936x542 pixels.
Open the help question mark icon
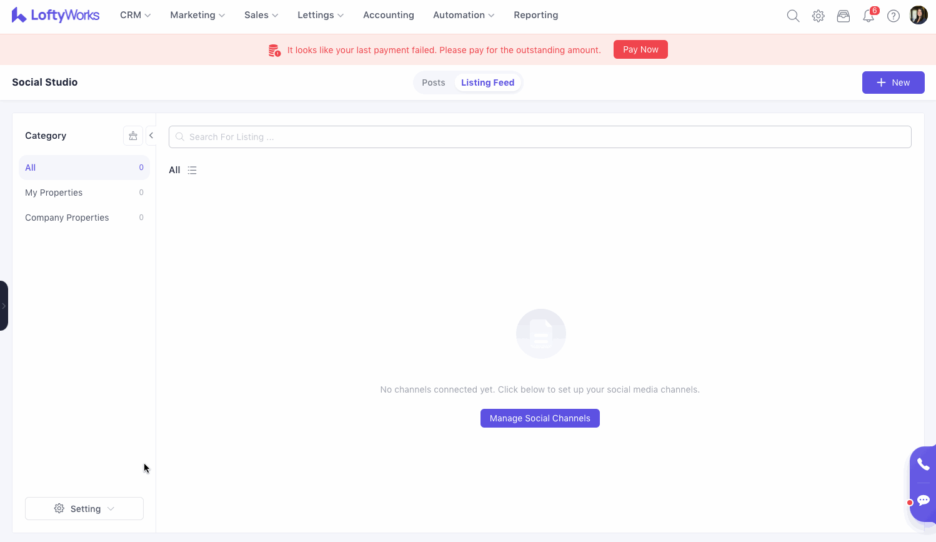click(894, 16)
